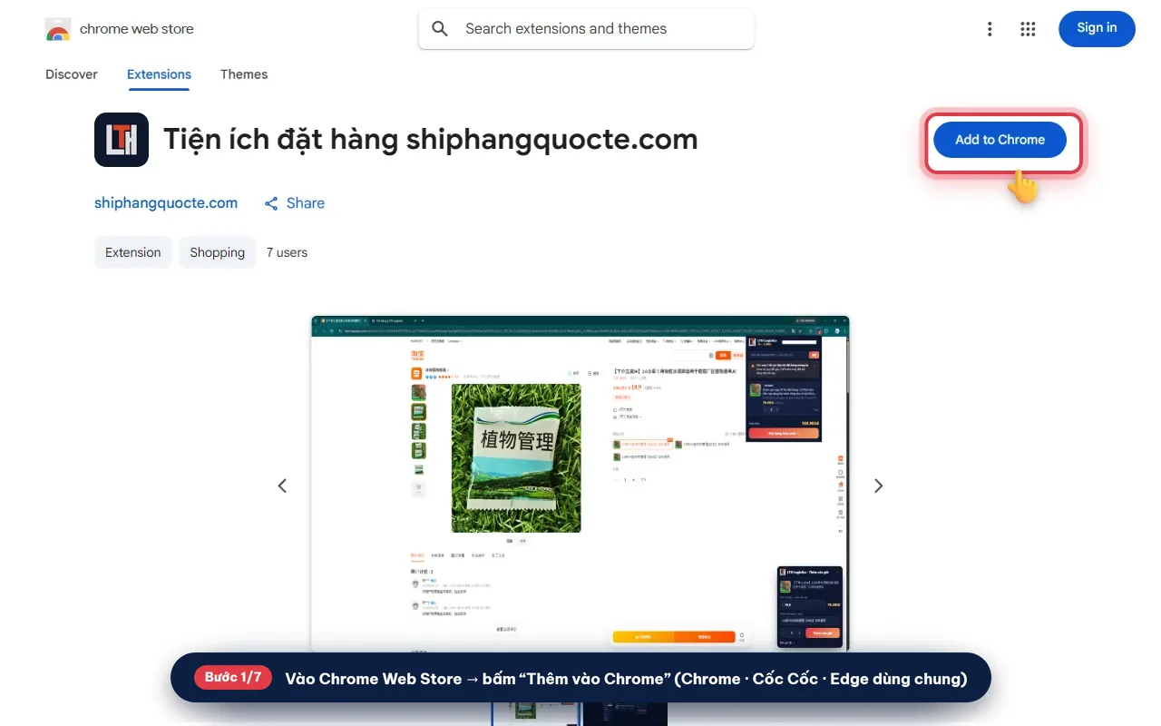1161x726 pixels.
Task: Open the Google apps grid
Action: pyautogui.click(x=1028, y=29)
